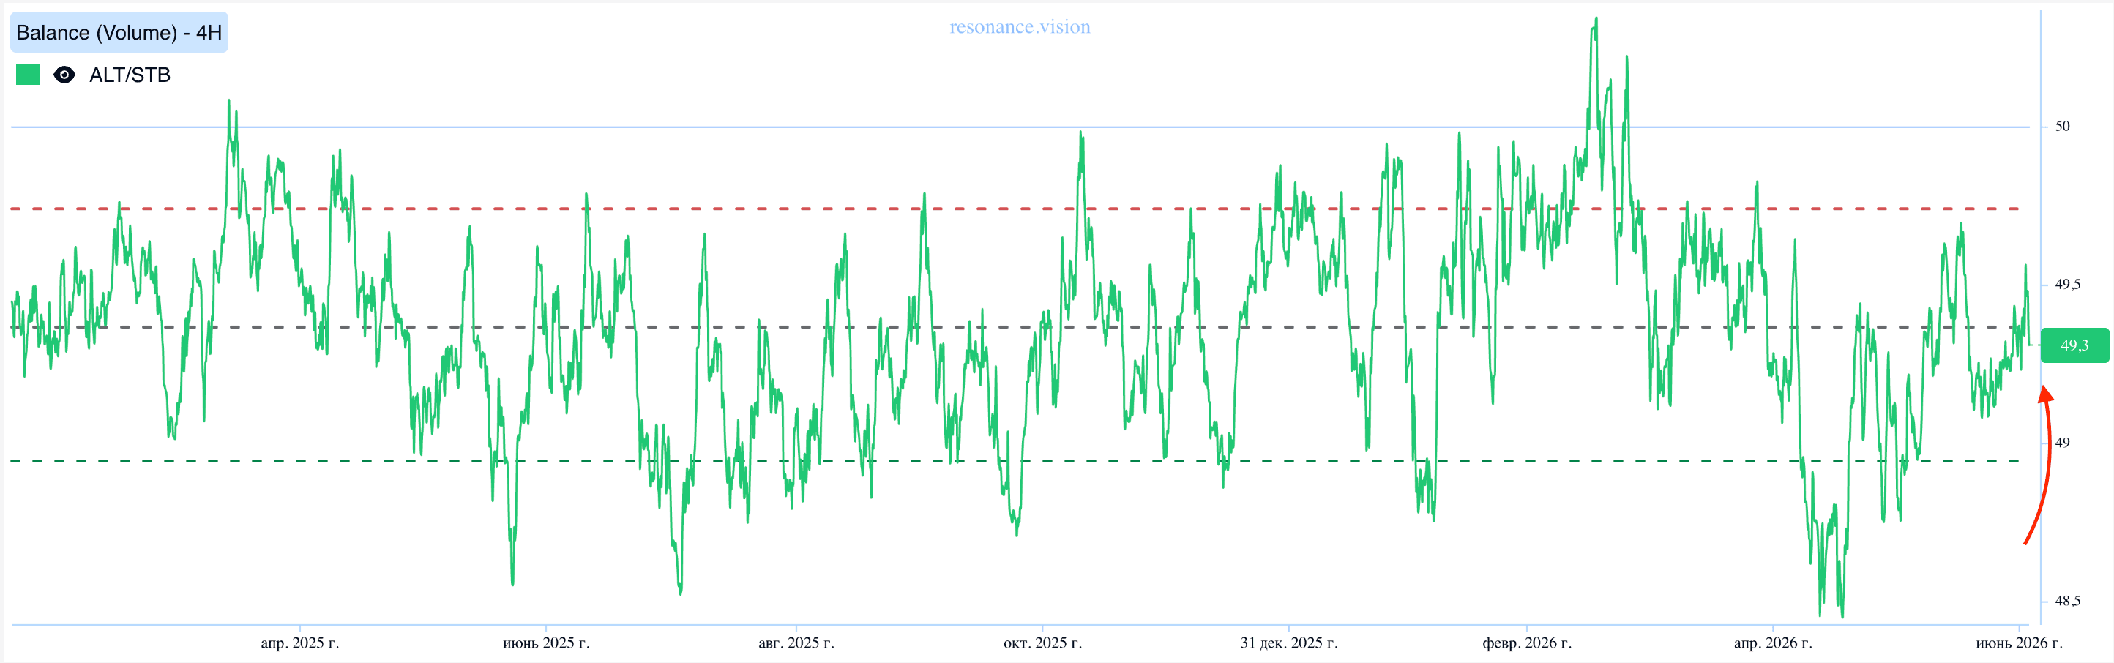Click the апр. 2025 г. time axis marker
2114x663 pixels.
[299, 643]
